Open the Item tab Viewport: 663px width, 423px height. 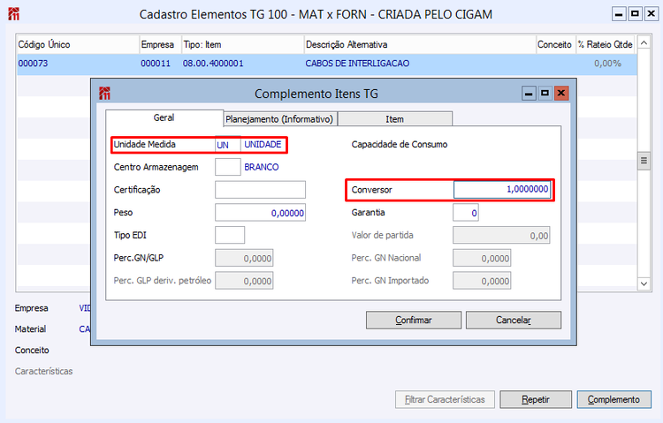[394, 119]
